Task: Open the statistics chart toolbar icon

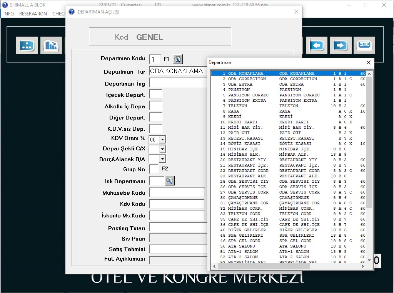Action: (51, 45)
